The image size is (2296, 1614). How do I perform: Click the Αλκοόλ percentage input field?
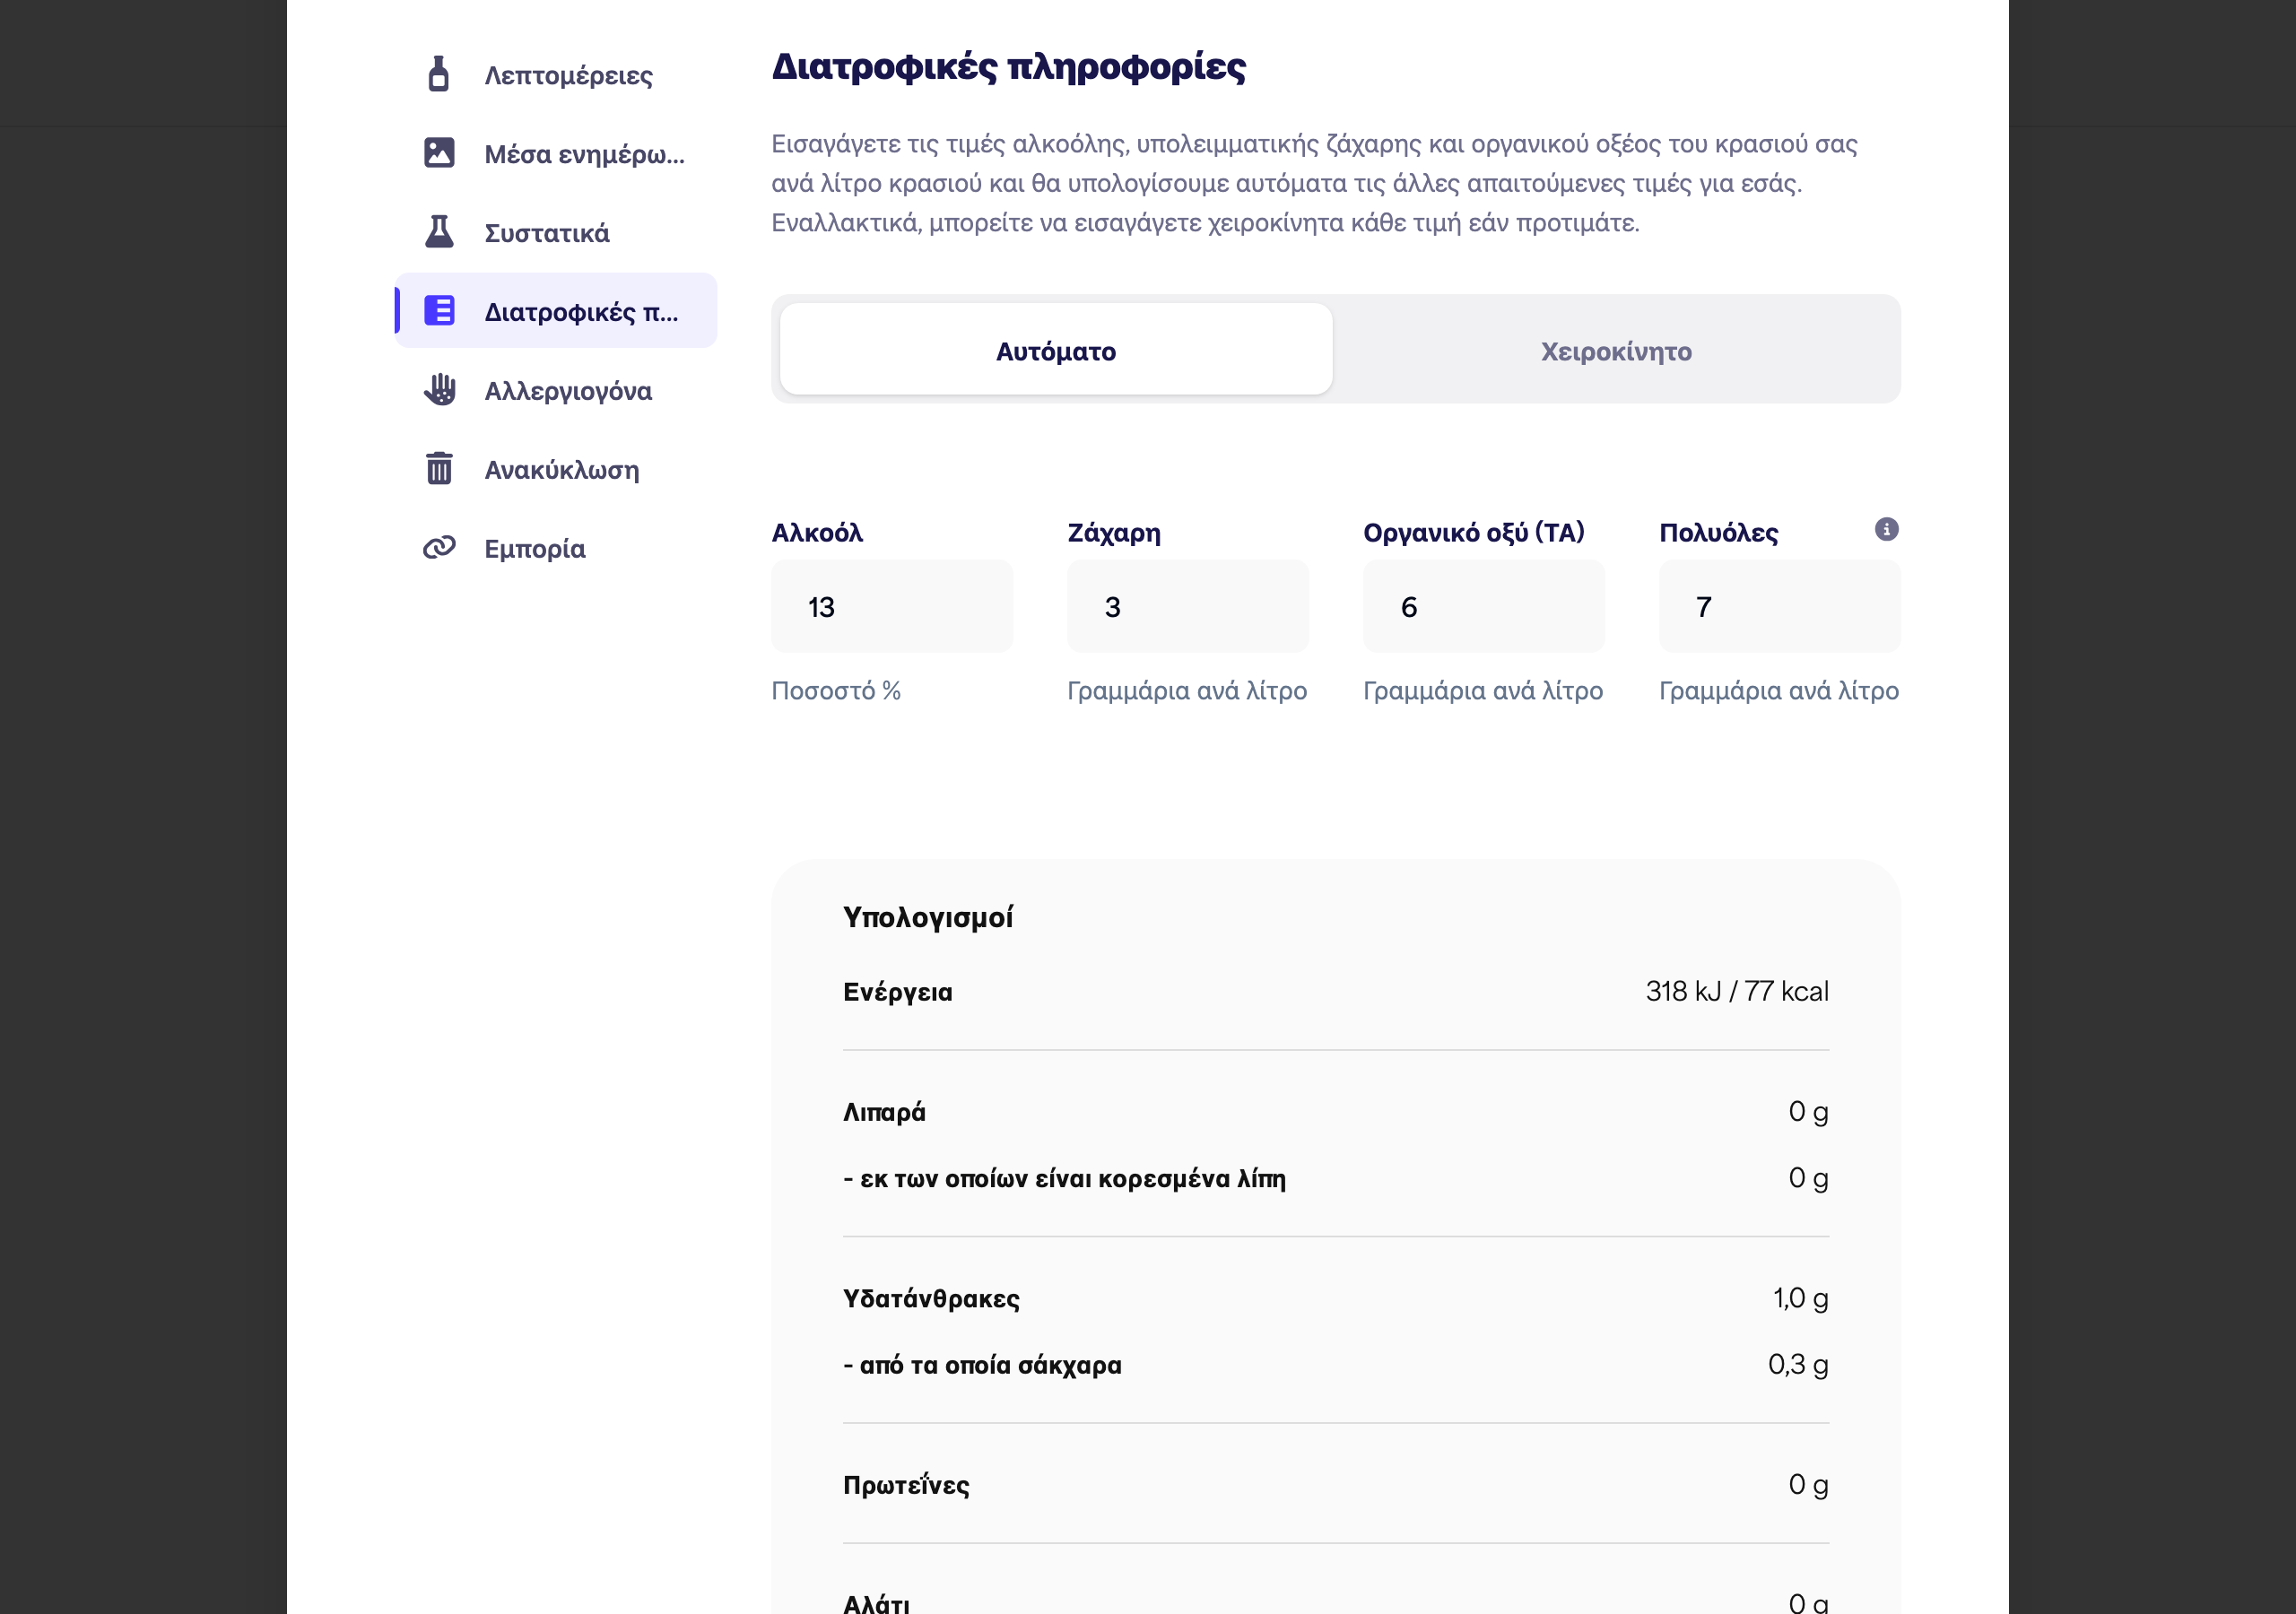[892, 606]
